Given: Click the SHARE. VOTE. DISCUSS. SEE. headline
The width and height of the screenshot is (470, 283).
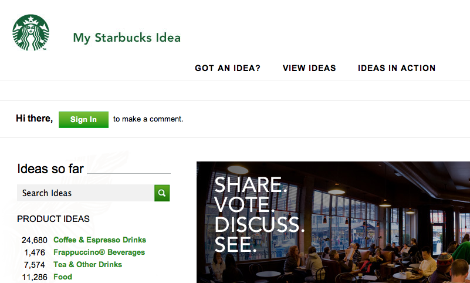Looking at the screenshot, I should pos(259,214).
